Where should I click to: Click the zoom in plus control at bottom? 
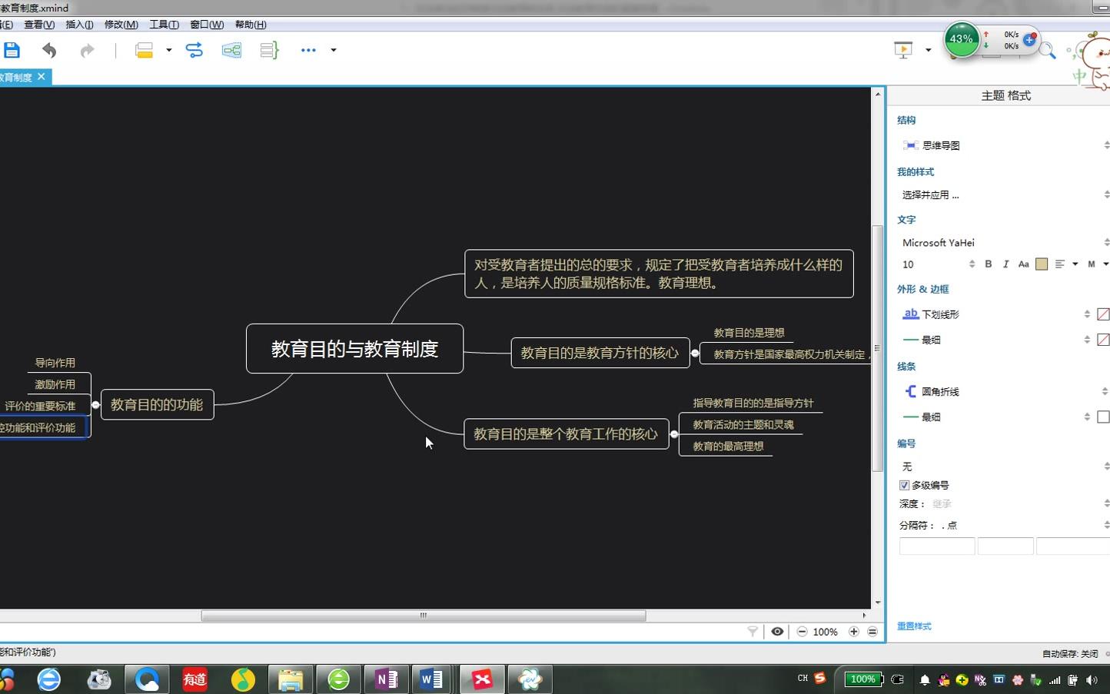tap(853, 631)
